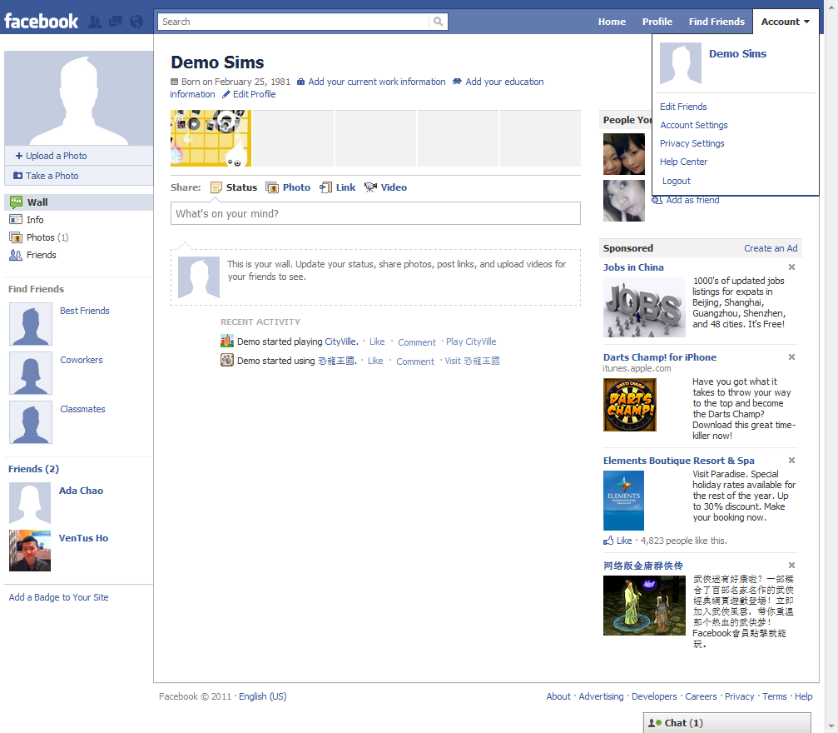Open Profile in top navigation
838x733 pixels.
coord(657,22)
